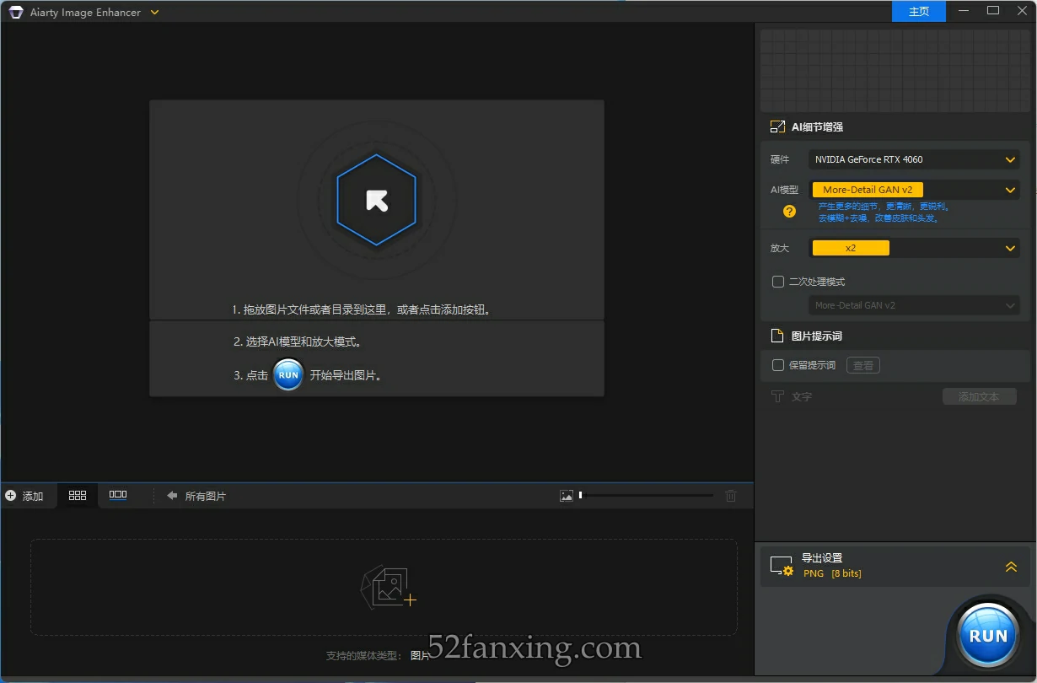Click the blue RUN icon in instructions
Screen dimensions: 1037x683
tap(288, 374)
